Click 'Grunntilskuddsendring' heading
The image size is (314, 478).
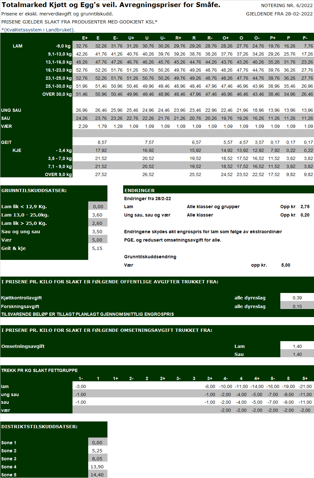pyautogui.click(x=150, y=257)
